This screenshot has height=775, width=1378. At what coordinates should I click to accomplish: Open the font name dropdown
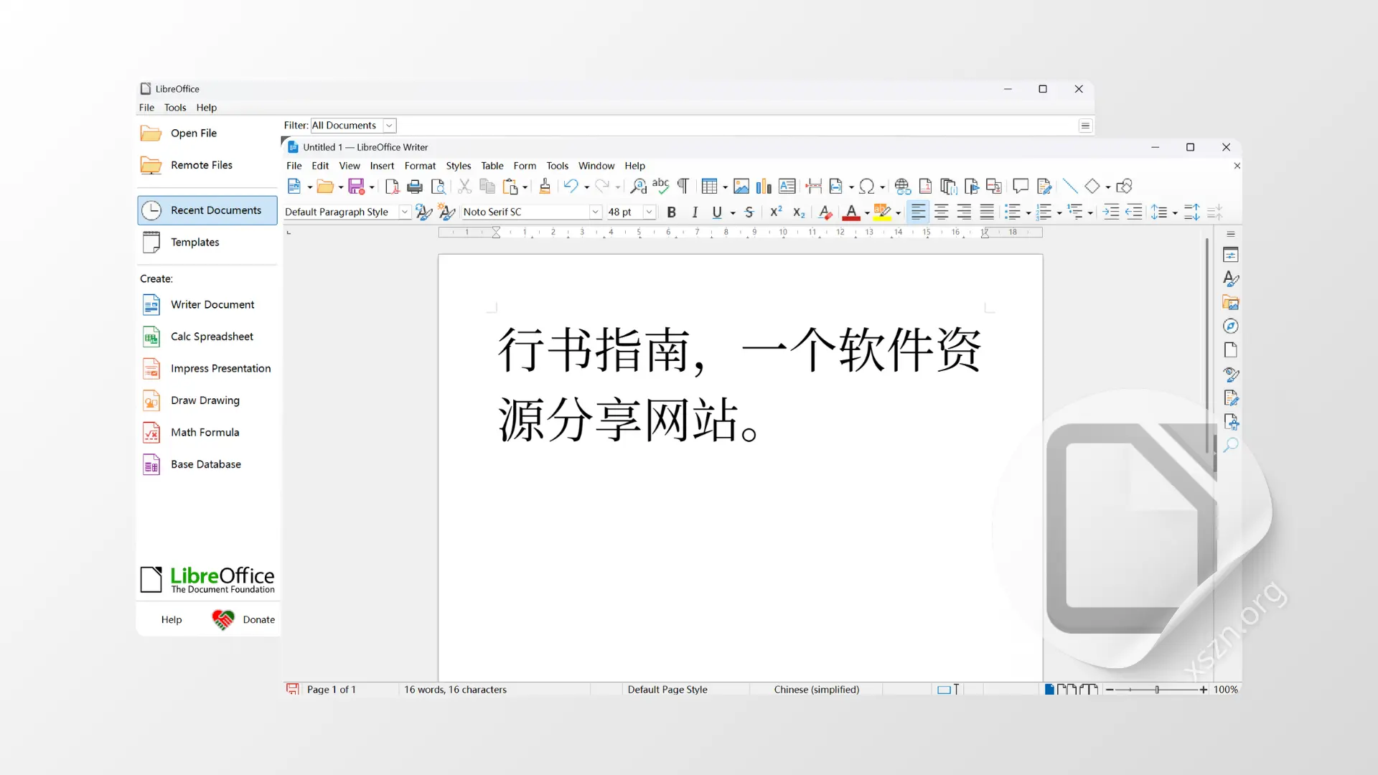(x=595, y=212)
